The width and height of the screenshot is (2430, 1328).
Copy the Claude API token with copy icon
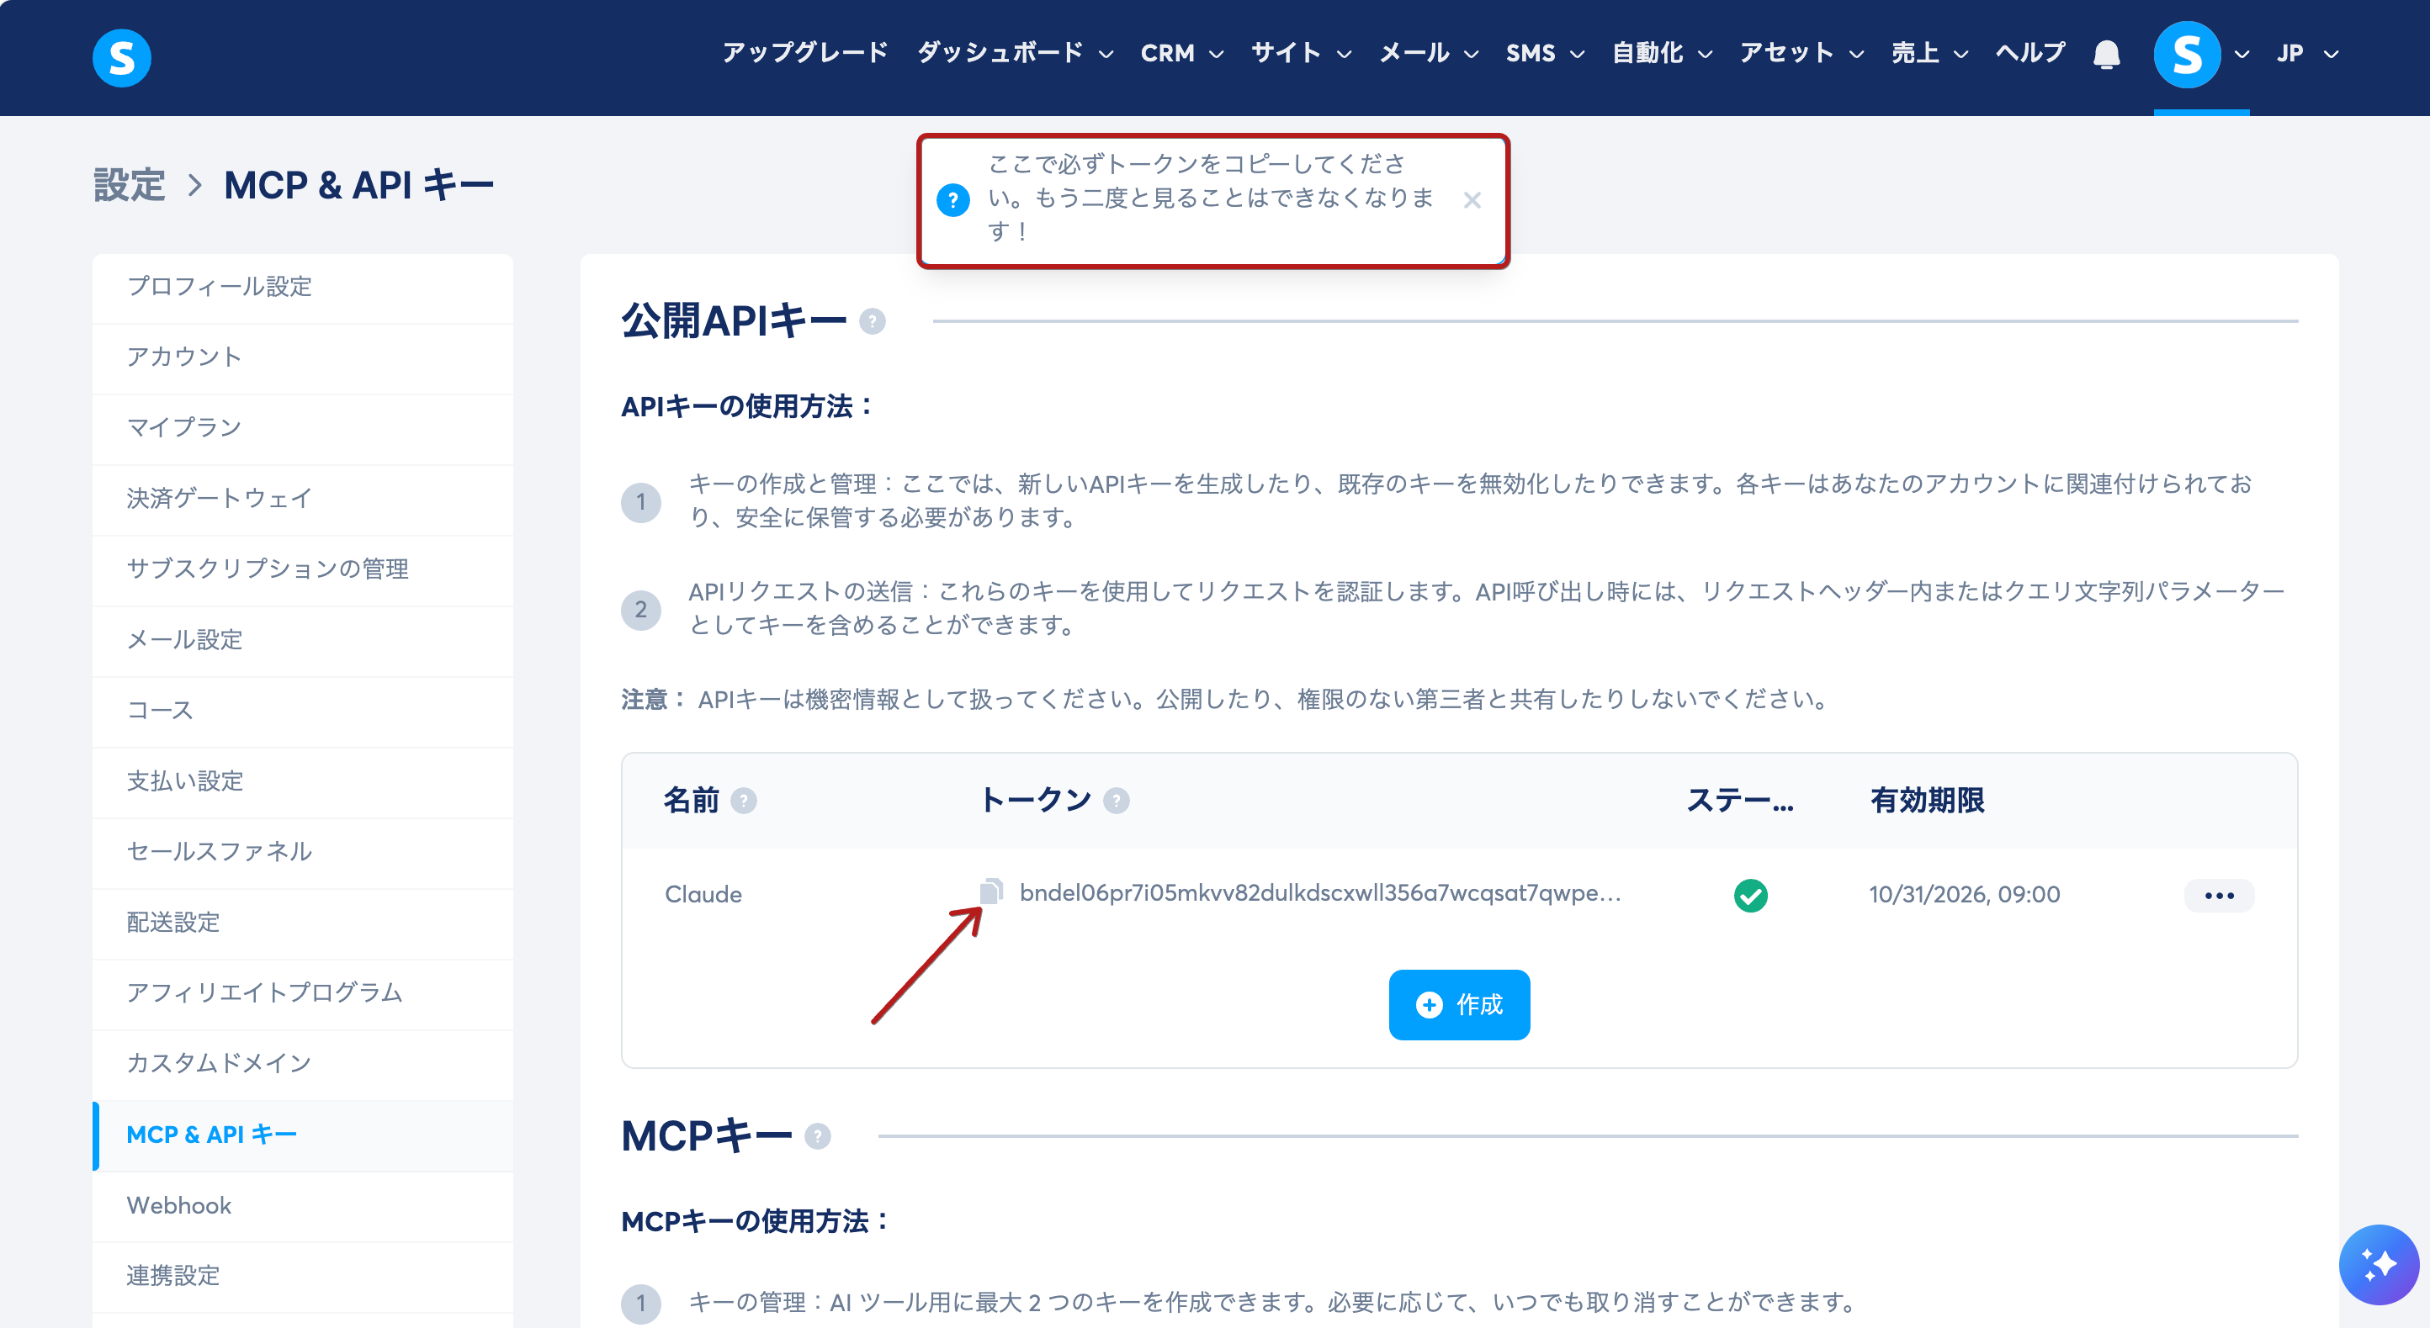pyautogui.click(x=990, y=892)
